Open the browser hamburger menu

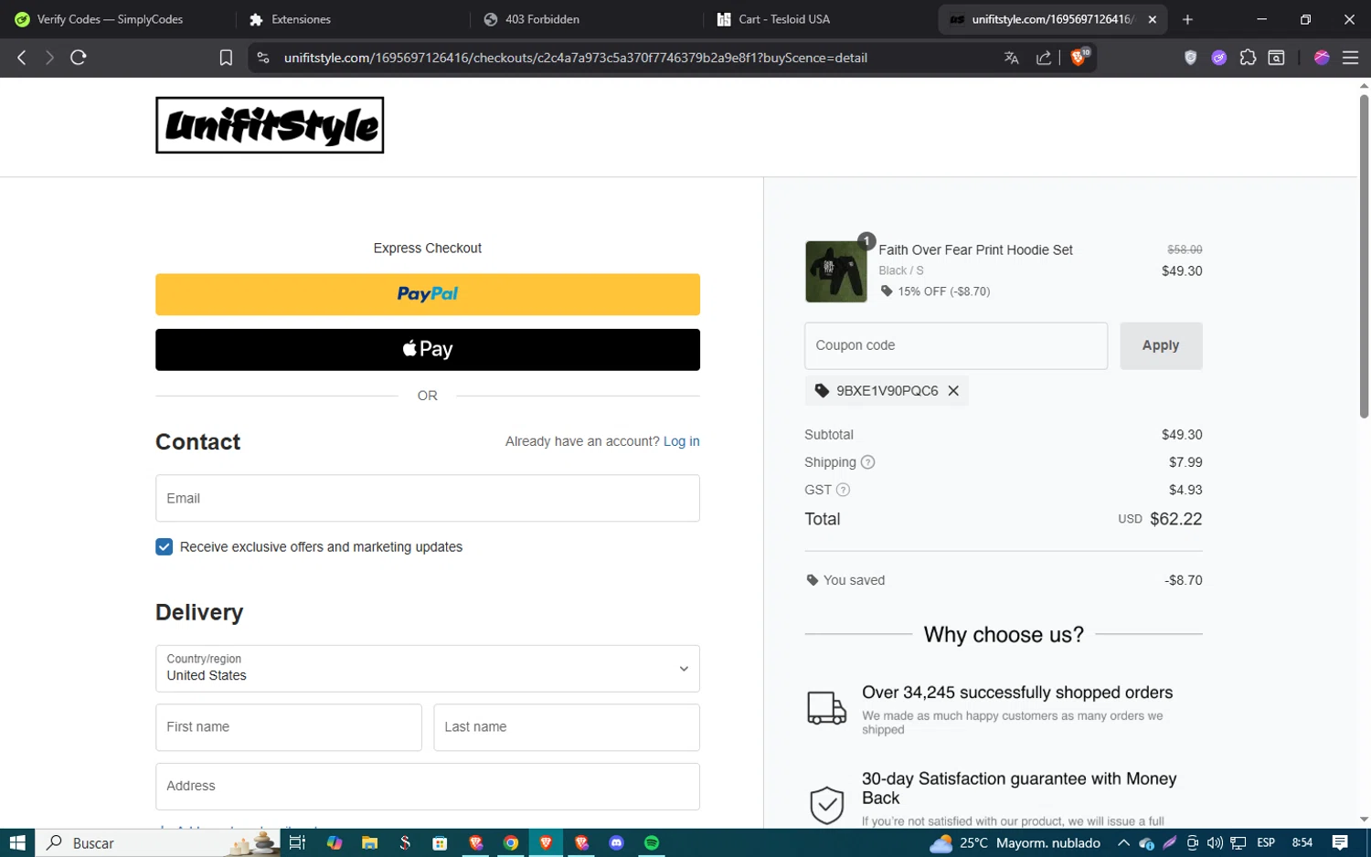point(1350,58)
